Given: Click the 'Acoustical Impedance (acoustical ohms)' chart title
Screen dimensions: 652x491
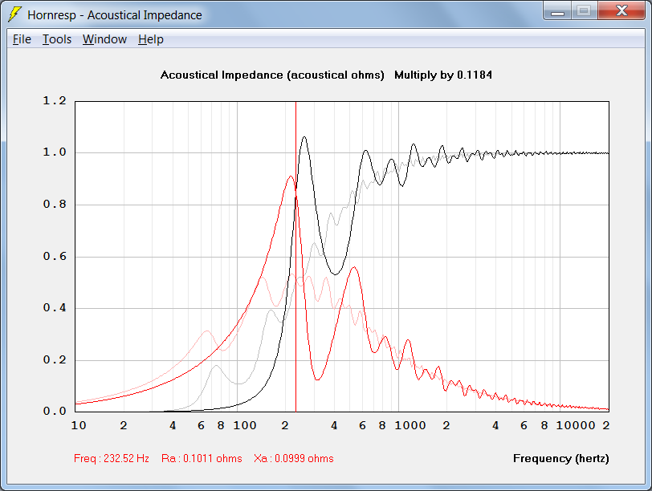Looking at the screenshot, I should coord(272,75).
